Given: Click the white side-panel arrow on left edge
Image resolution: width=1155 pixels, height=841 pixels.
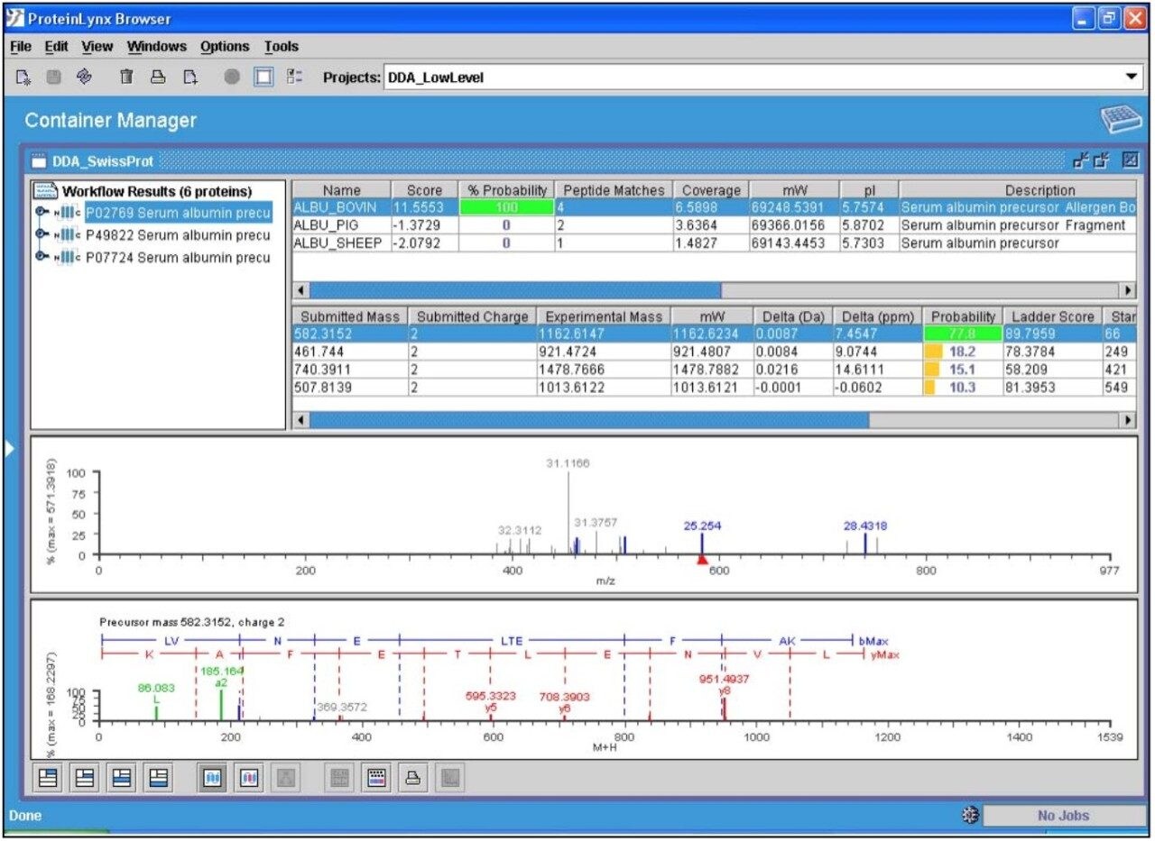Looking at the screenshot, I should click(x=11, y=449).
